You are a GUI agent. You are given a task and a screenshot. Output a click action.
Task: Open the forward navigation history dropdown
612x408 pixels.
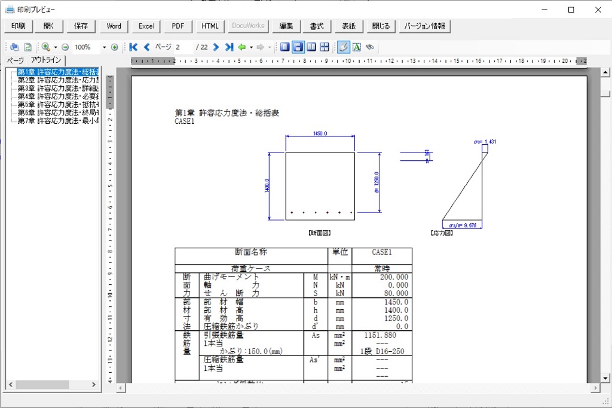click(270, 47)
